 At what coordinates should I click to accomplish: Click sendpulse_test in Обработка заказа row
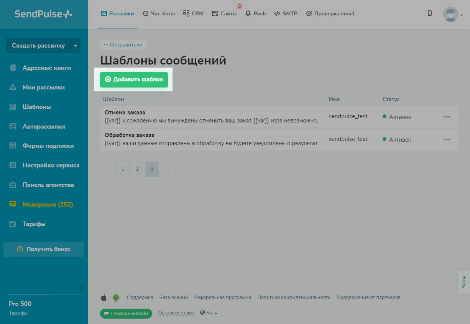pyautogui.click(x=348, y=139)
